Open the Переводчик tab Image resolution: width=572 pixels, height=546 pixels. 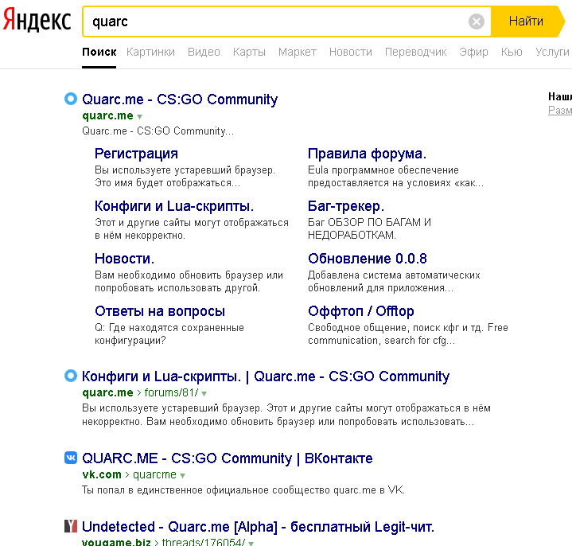coord(415,53)
